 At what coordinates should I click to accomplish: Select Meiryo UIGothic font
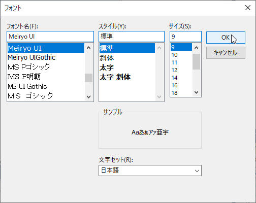[46, 57]
